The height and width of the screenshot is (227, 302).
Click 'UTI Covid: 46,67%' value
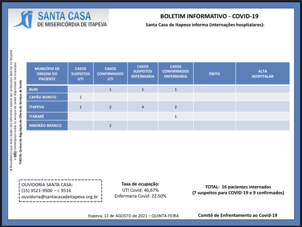(140, 190)
